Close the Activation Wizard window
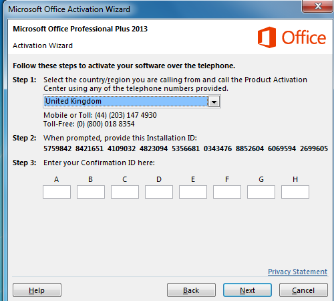This screenshot has height=301, width=334. [318, 6]
